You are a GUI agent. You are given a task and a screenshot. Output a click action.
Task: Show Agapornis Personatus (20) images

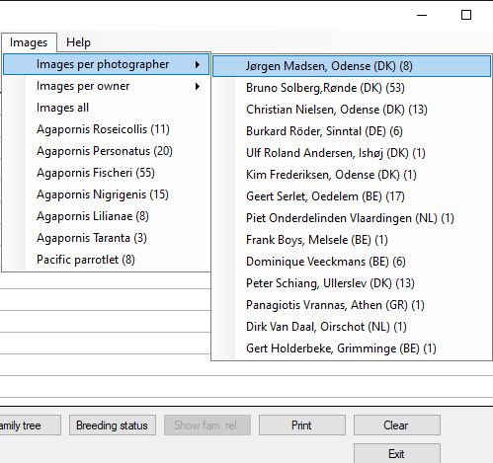tap(106, 151)
